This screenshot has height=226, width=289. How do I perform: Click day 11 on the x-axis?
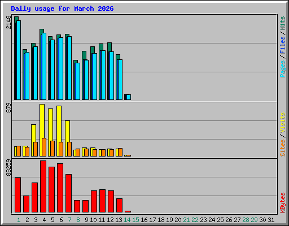(x=102, y=220)
